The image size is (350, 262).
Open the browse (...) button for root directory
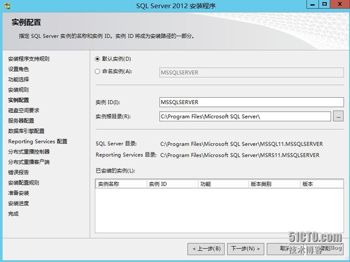(x=338, y=117)
